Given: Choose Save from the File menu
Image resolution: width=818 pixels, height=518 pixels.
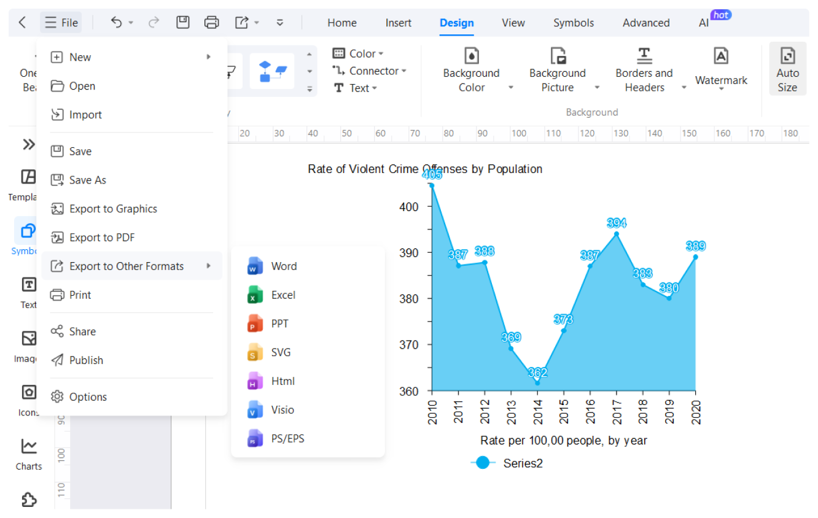Looking at the screenshot, I should tap(132, 151).
